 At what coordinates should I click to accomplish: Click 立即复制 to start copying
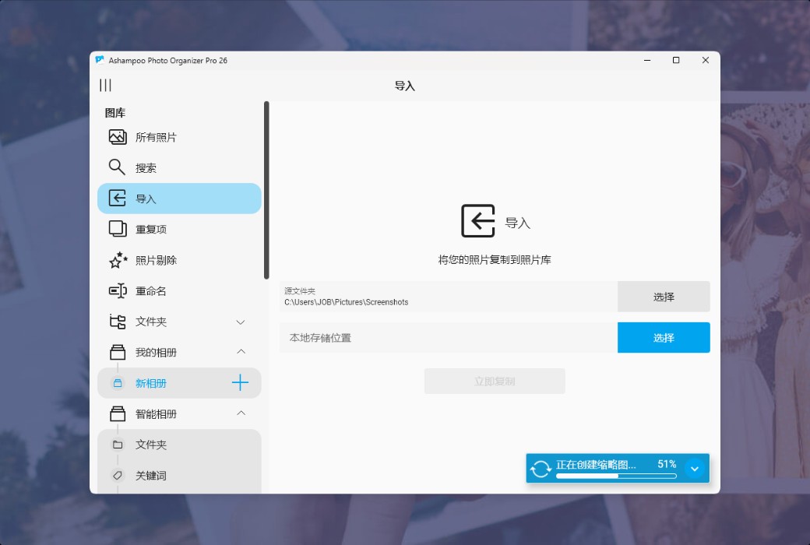click(x=495, y=381)
